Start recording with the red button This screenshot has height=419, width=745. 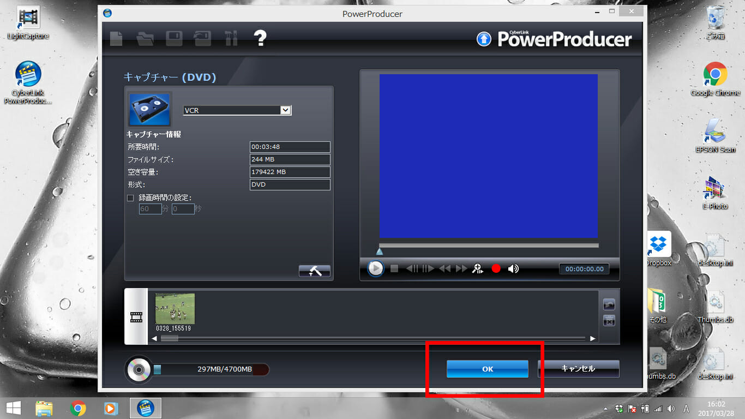coord(496,268)
